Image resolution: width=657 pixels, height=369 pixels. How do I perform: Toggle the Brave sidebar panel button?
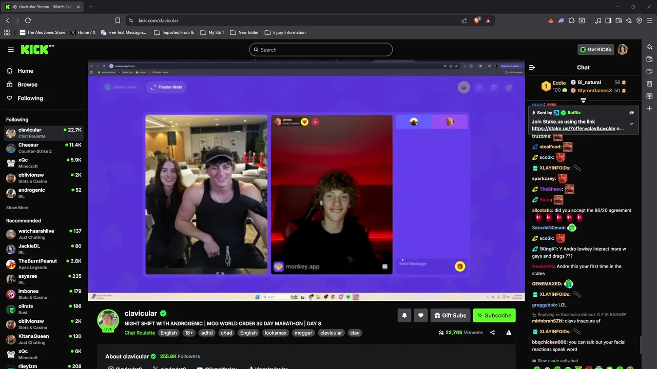click(x=608, y=20)
